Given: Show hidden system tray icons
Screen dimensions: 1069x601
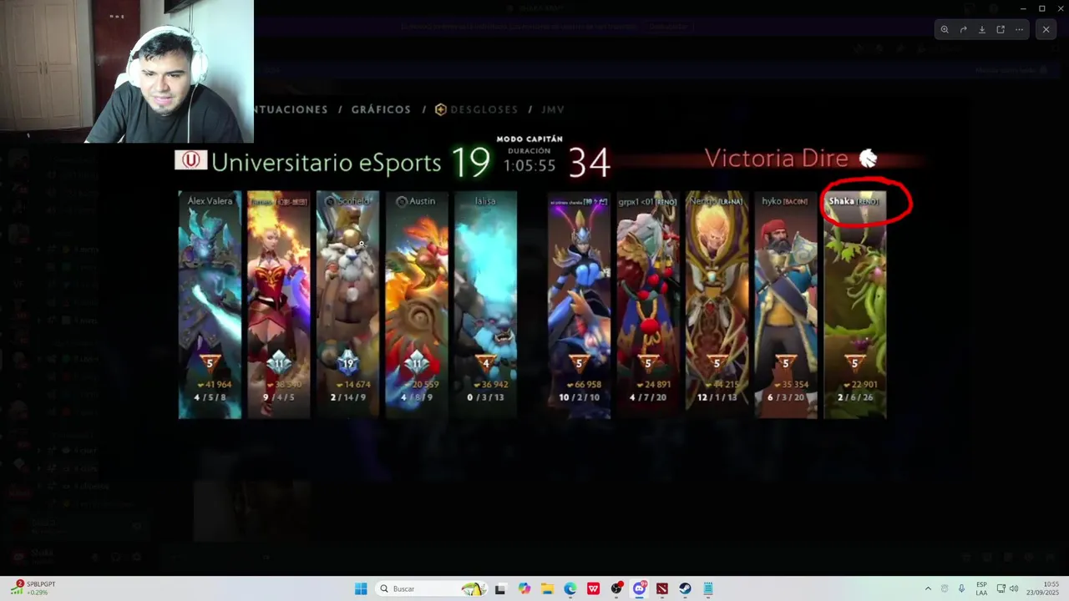Looking at the screenshot, I should point(927,588).
